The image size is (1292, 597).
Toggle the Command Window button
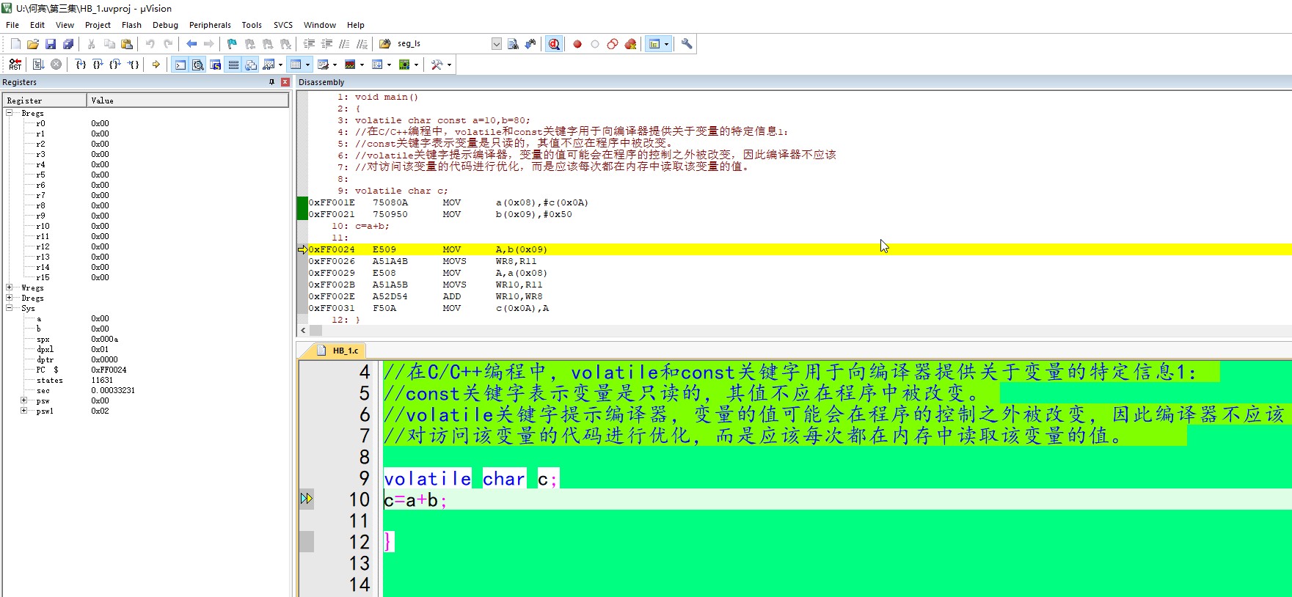pyautogui.click(x=180, y=65)
